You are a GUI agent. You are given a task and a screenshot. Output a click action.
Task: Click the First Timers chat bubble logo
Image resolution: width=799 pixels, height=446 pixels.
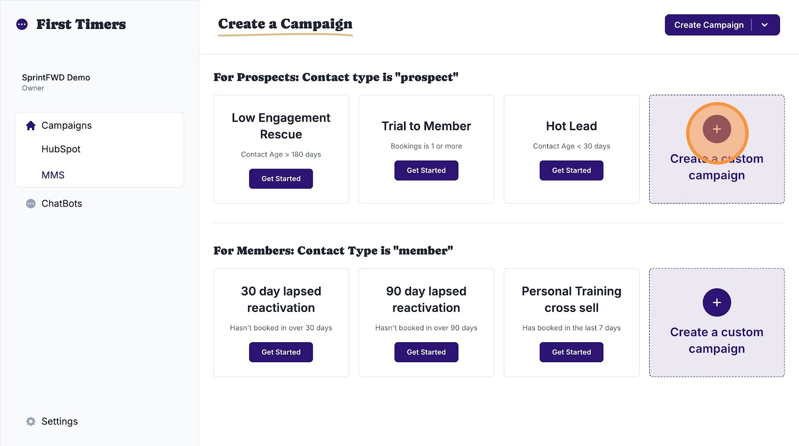point(22,24)
